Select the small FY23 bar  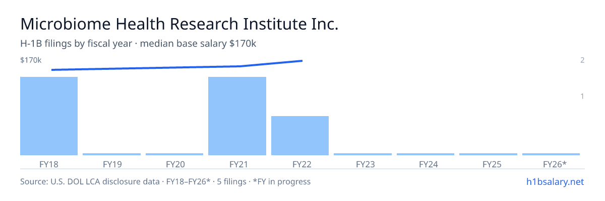click(362, 154)
